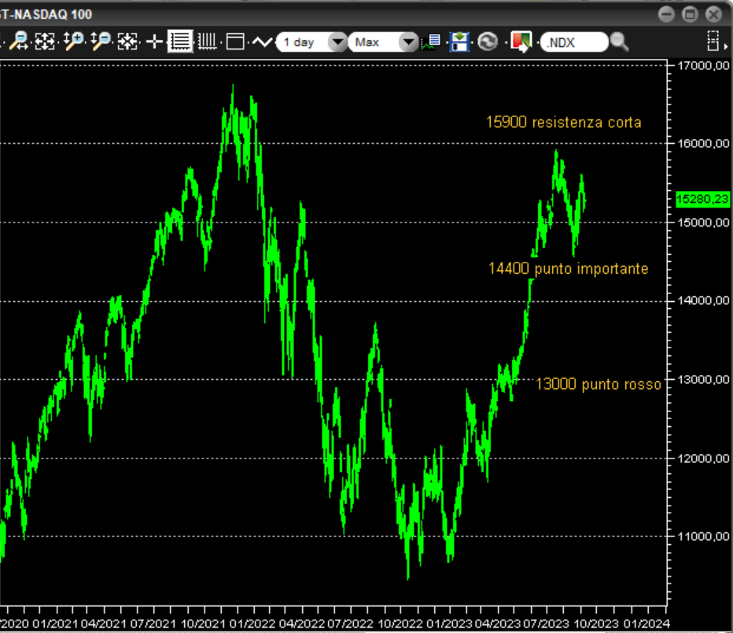733x633 pixels.
Task: Click the window panel layout icon
Action: click(x=235, y=42)
